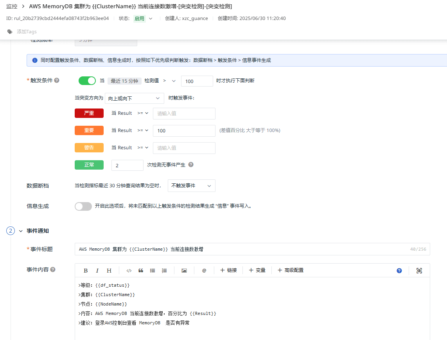
Task: Click the 监控 breadcrumb link
Action: [12, 6]
